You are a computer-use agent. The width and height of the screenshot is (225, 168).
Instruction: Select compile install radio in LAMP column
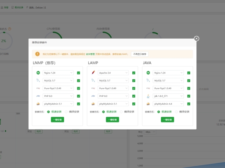coord(121,112)
